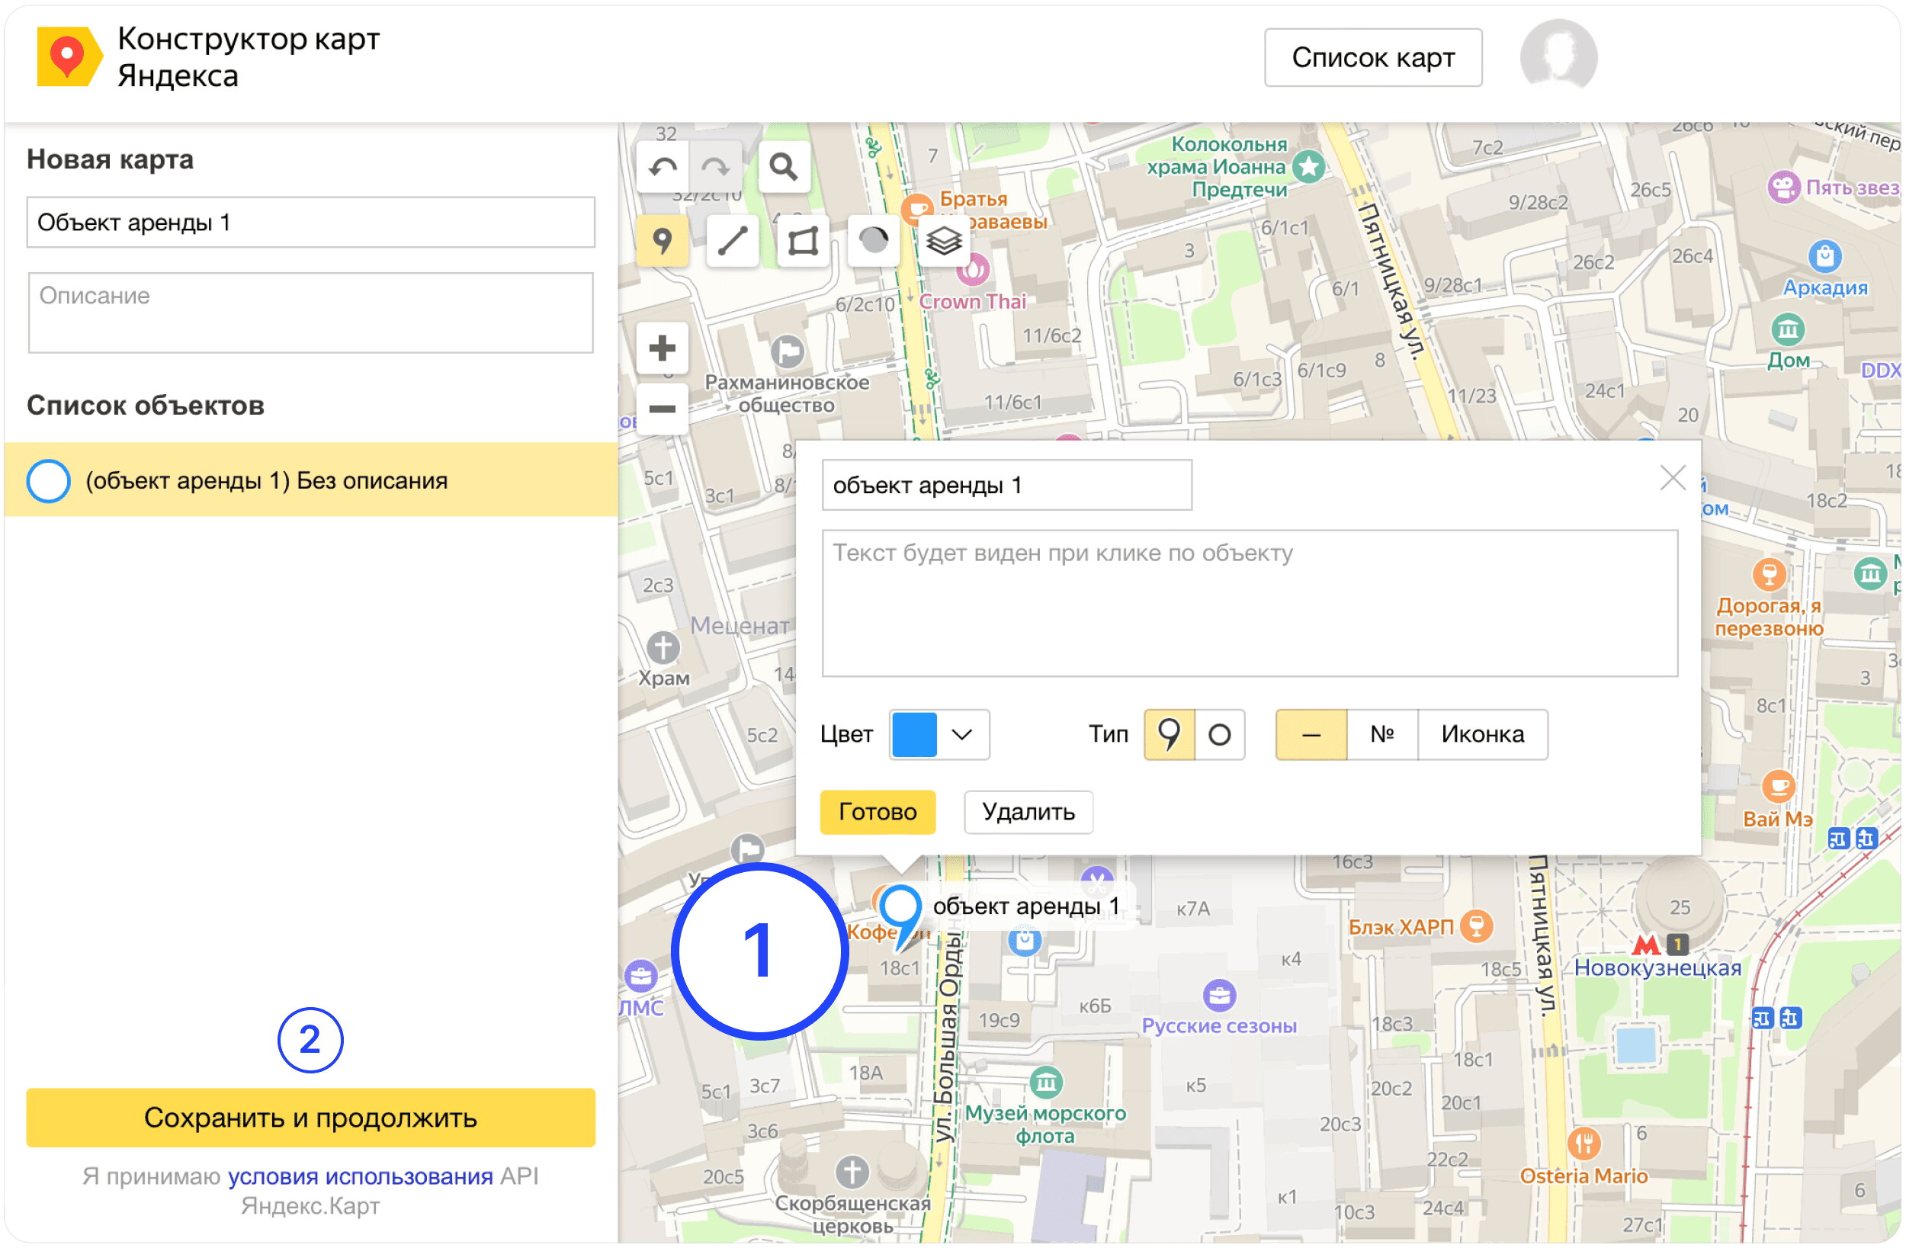1906x1248 pixels.
Task: Open the map layers selector
Action: [x=944, y=240]
